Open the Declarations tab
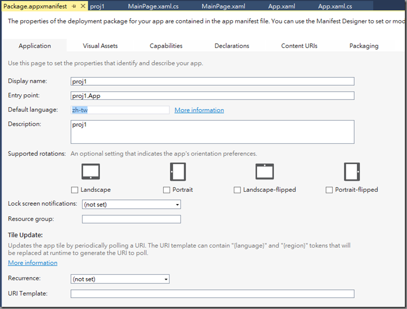 232,46
